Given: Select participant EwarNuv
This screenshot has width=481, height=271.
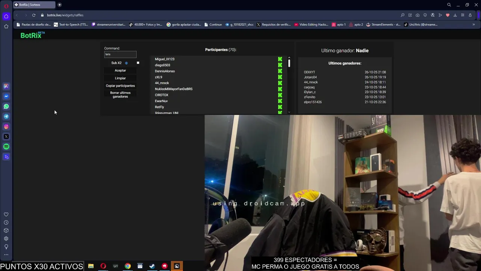Looking at the screenshot, I should pyautogui.click(x=161, y=101).
